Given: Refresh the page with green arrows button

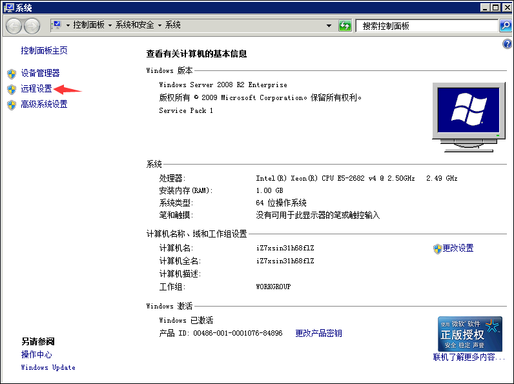Looking at the screenshot, I should (x=345, y=26).
